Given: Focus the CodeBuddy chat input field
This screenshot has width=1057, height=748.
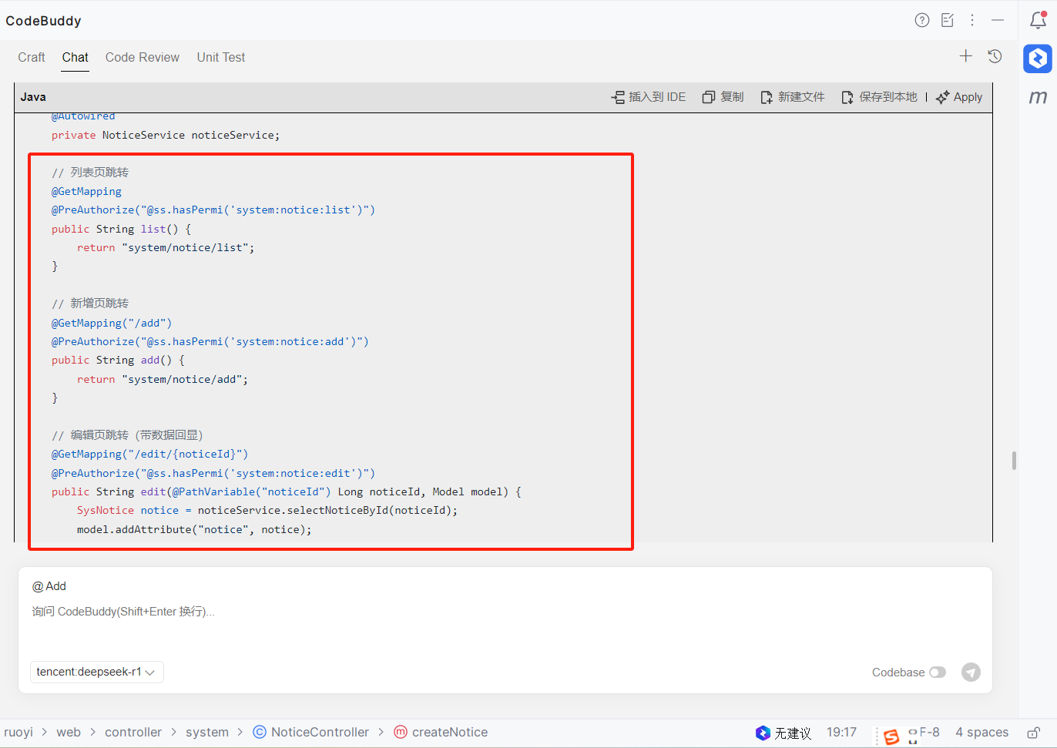Looking at the screenshot, I should (505, 612).
